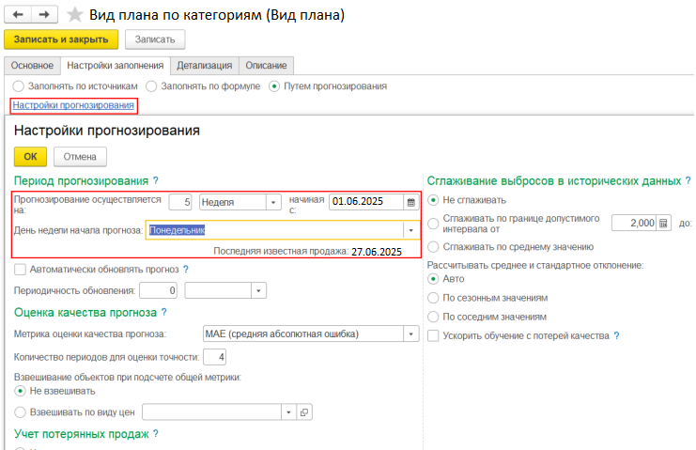Image resolution: width=696 pixels, height=450 pixels.
Task: Switch to the Детализация tab
Action: (x=204, y=66)
